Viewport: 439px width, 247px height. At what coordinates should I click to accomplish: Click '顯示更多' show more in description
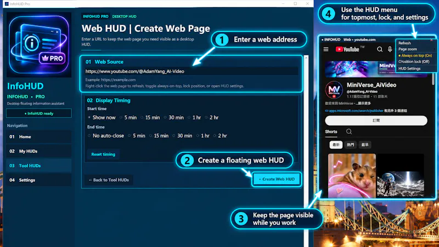coord(364,103)
